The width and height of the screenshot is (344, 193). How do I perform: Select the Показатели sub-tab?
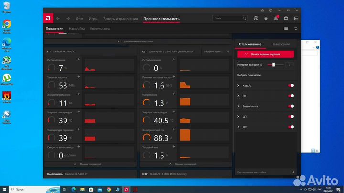pyautogui.click(x=54, y=29)
